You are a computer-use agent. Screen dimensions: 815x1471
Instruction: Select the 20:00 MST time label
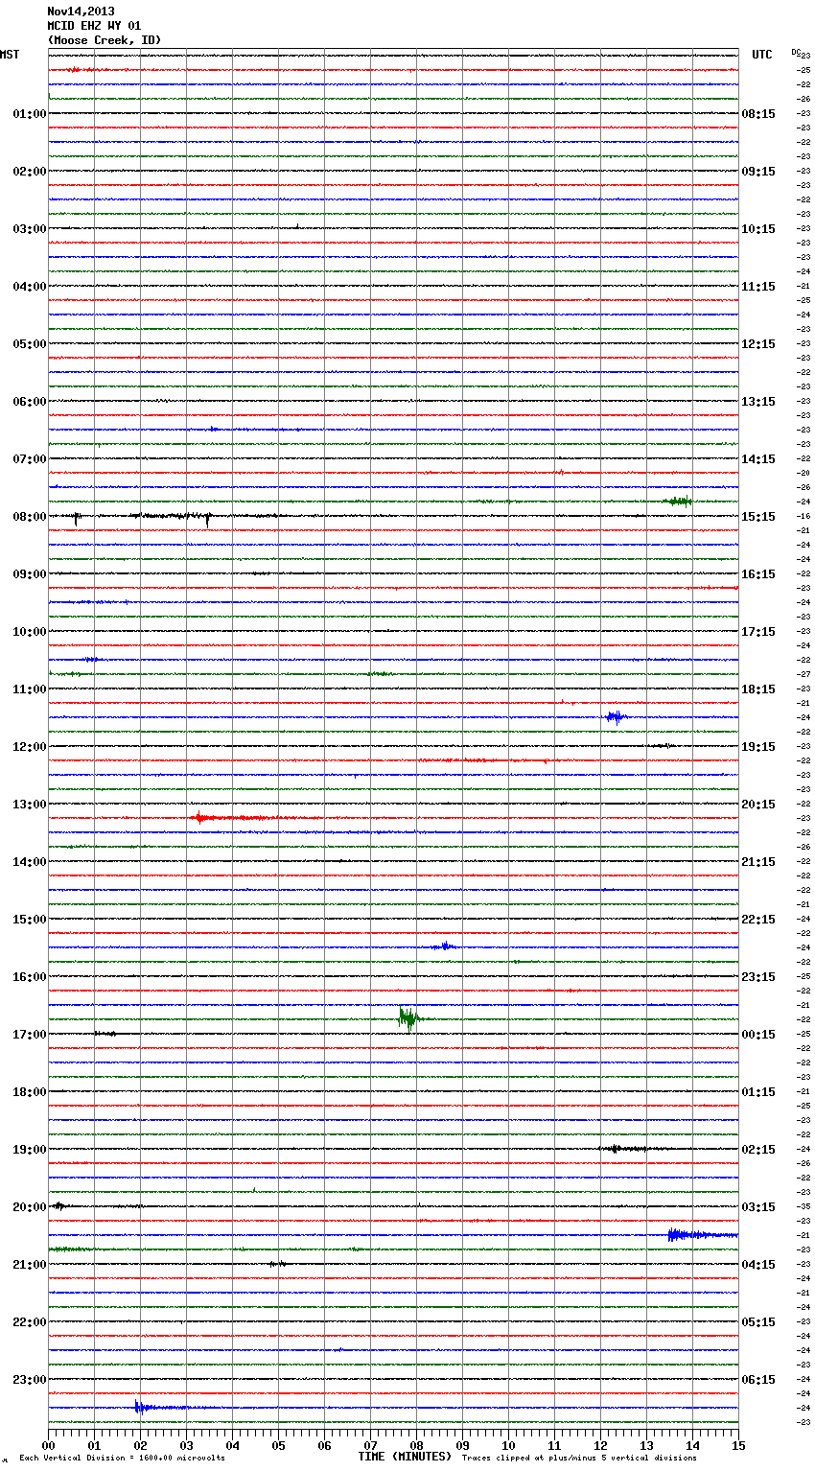[29, 1207]
